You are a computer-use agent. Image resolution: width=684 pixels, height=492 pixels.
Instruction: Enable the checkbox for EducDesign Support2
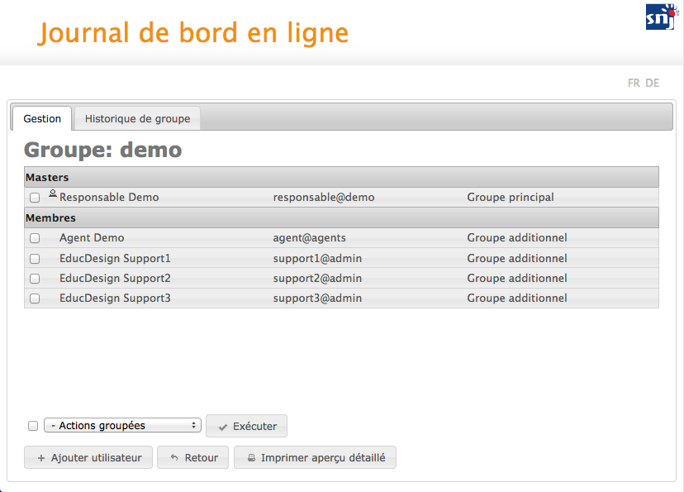(33, 278)
